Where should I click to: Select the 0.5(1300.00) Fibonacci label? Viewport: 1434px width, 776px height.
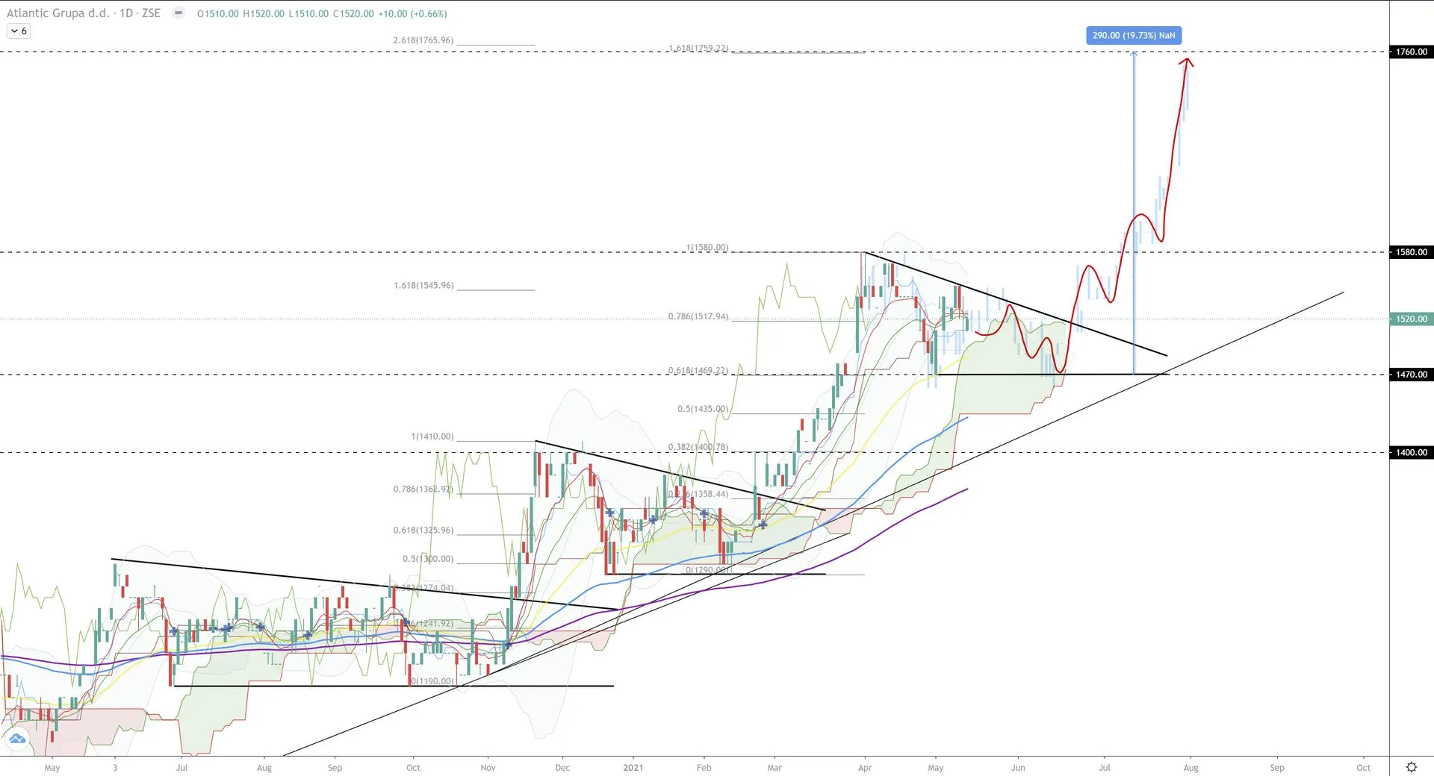tap(428, 559)
